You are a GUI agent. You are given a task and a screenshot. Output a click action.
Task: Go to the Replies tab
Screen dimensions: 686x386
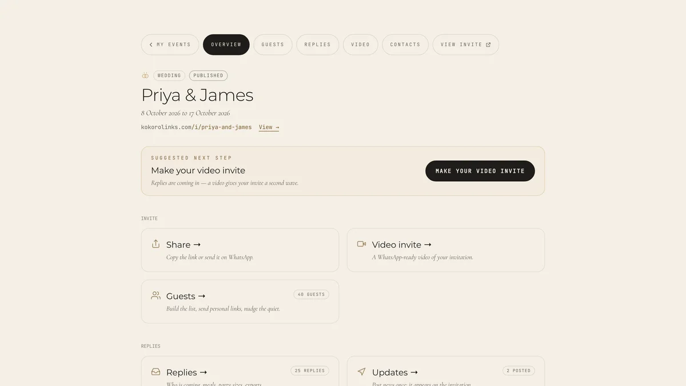317,45
